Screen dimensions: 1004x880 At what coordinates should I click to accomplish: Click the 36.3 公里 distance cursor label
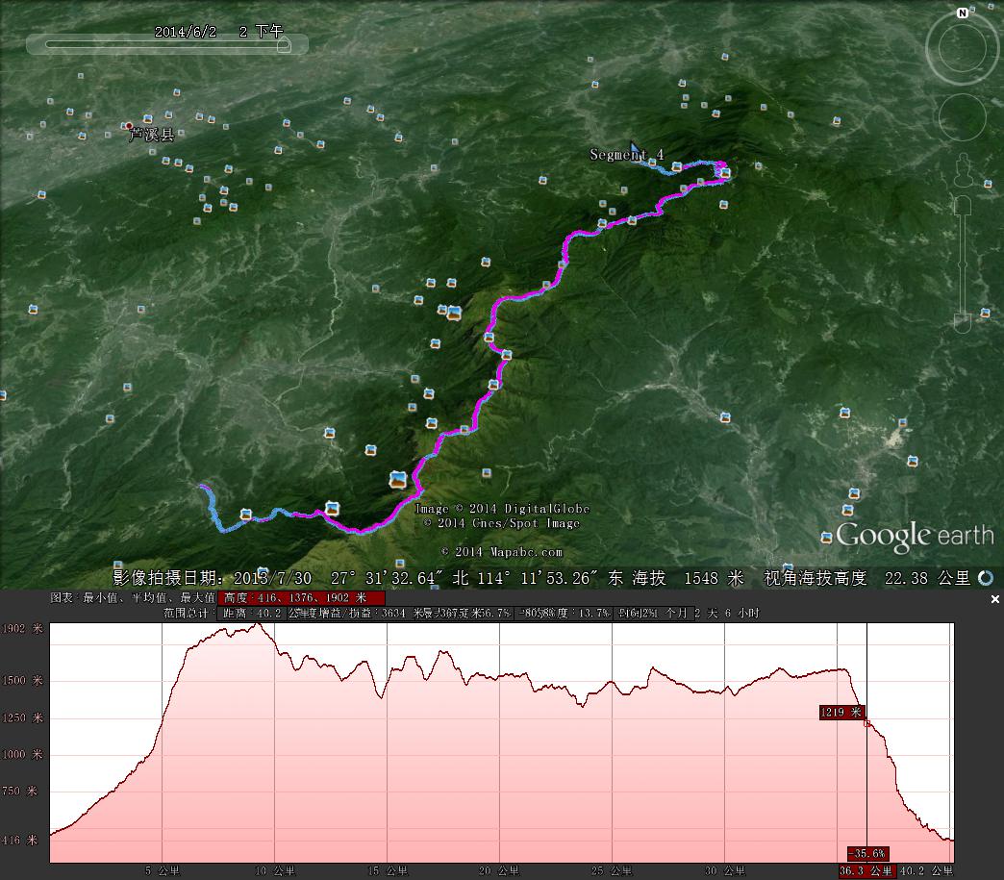[x=866, y=870]
